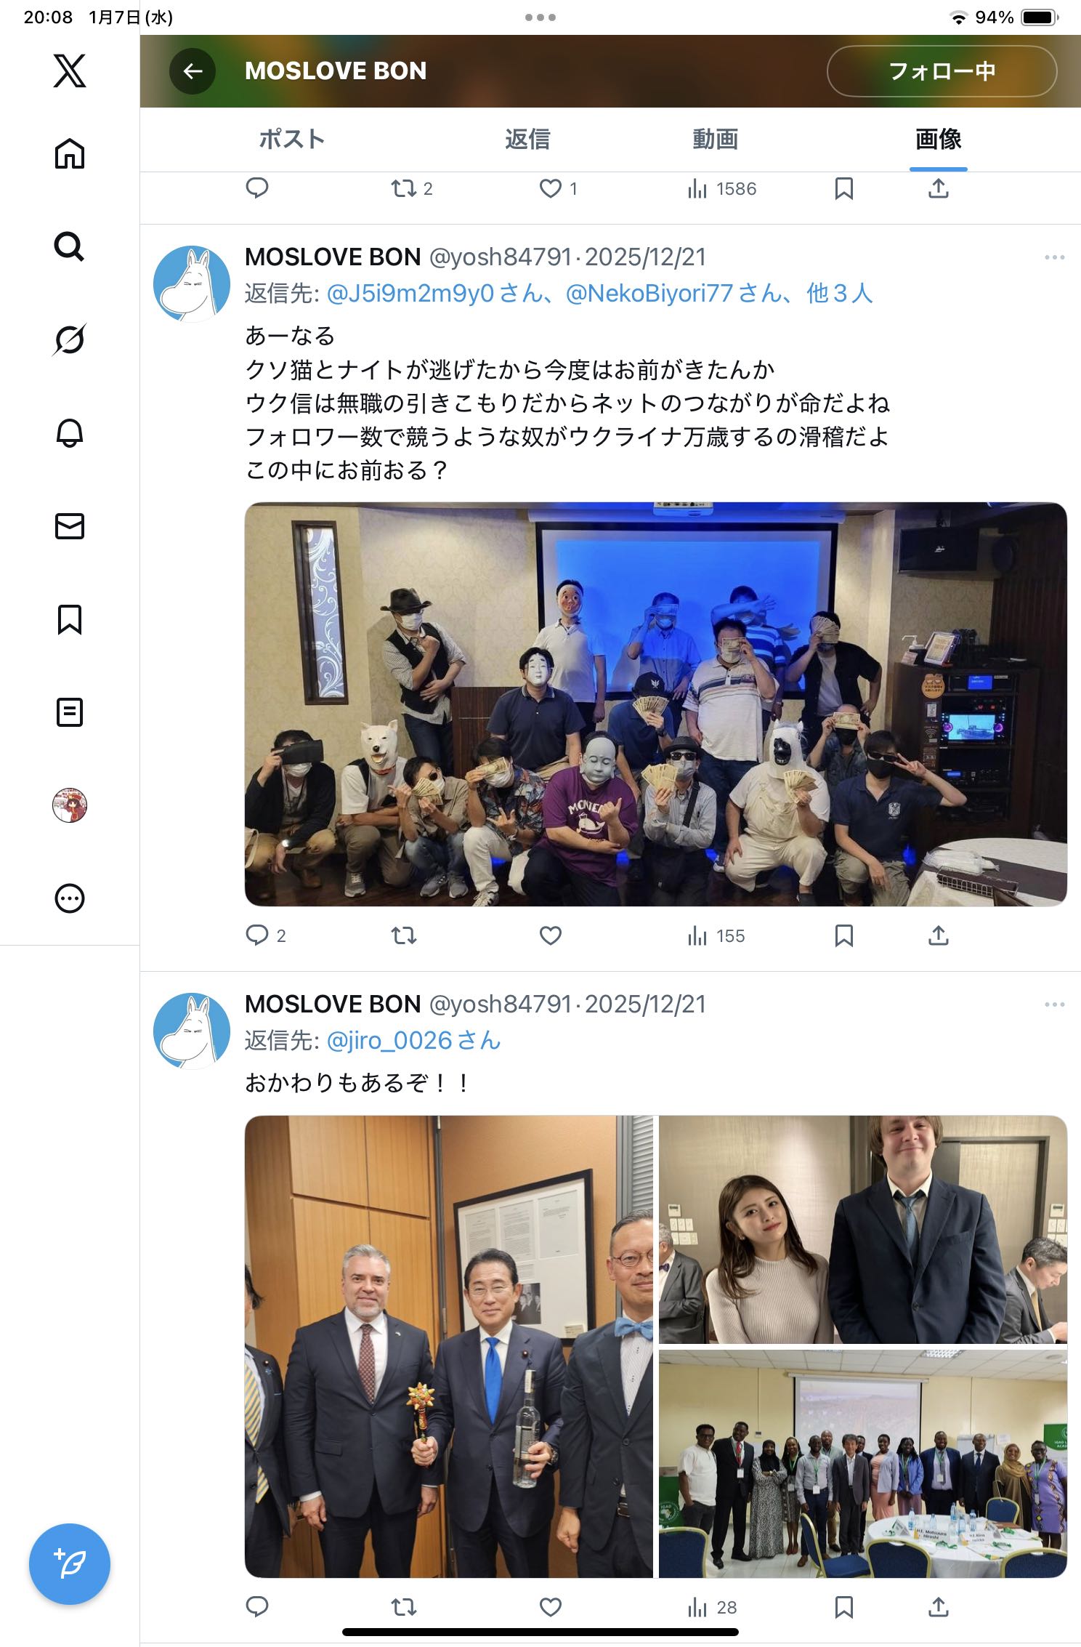Switch to the 動画 tab
The height and width of the screenshot is (1647, 1081).
click(715, 139)
